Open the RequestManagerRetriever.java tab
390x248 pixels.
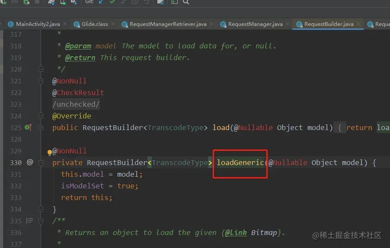point(168,24)
